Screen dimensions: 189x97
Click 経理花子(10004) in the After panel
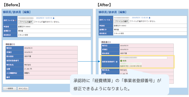pyautogui.click(x=120, y=26)
